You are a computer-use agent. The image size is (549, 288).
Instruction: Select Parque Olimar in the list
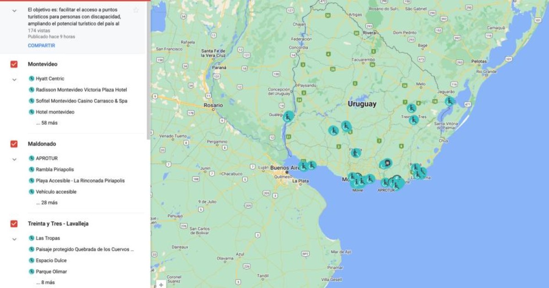coord(51,272)
